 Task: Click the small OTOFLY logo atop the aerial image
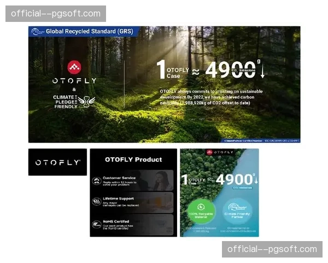tap(220, 152)
